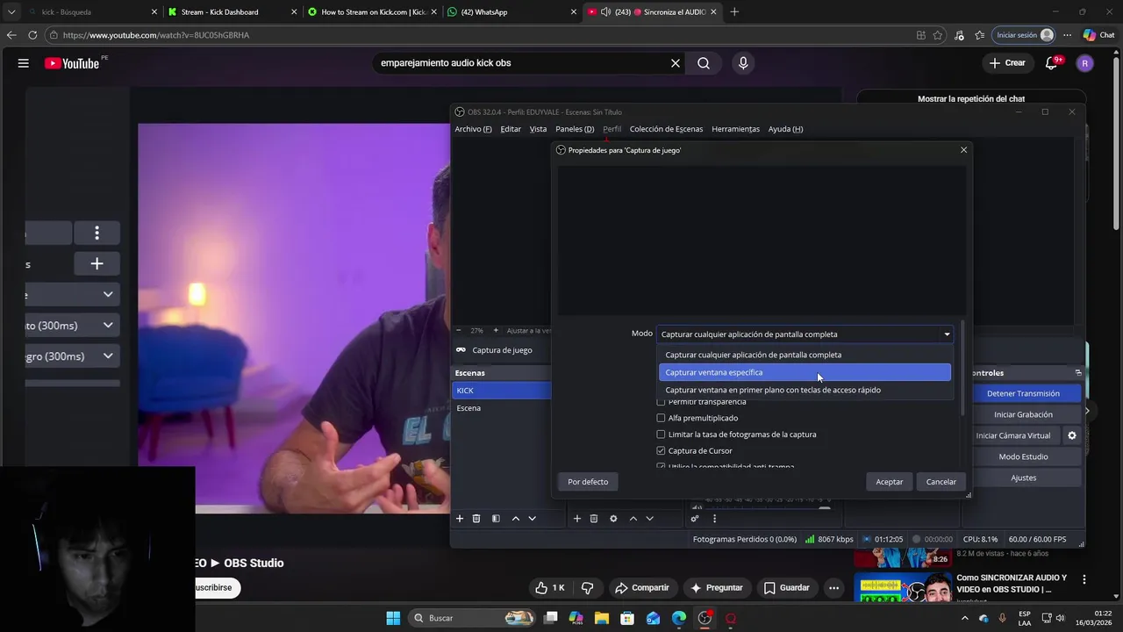Screen dimensions: 1123x632
Task: Click Iniciar Grabación in OBS
Action: coord(1023,414)
